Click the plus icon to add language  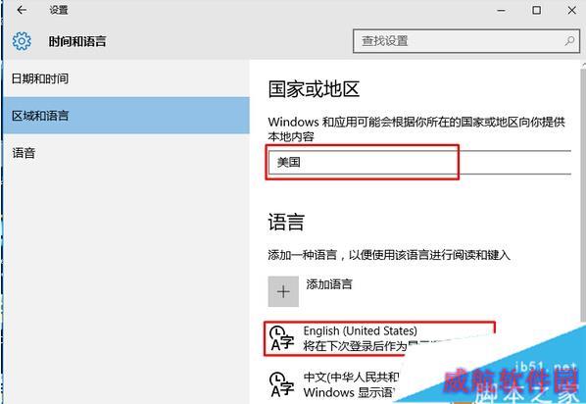click(x=283, y=291)
